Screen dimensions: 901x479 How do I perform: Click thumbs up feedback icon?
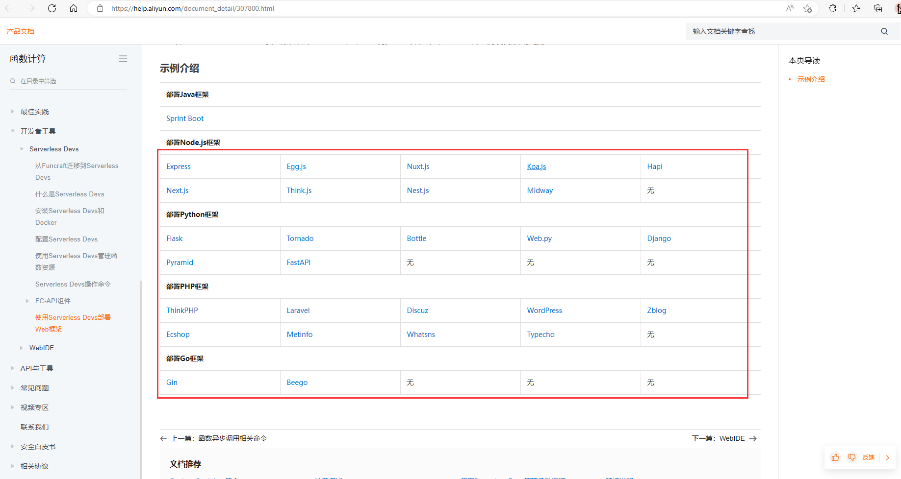click(835, 457)
